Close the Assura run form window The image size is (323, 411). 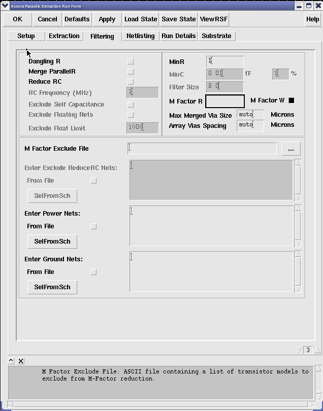pyautogui.click(x=317, y=6)
